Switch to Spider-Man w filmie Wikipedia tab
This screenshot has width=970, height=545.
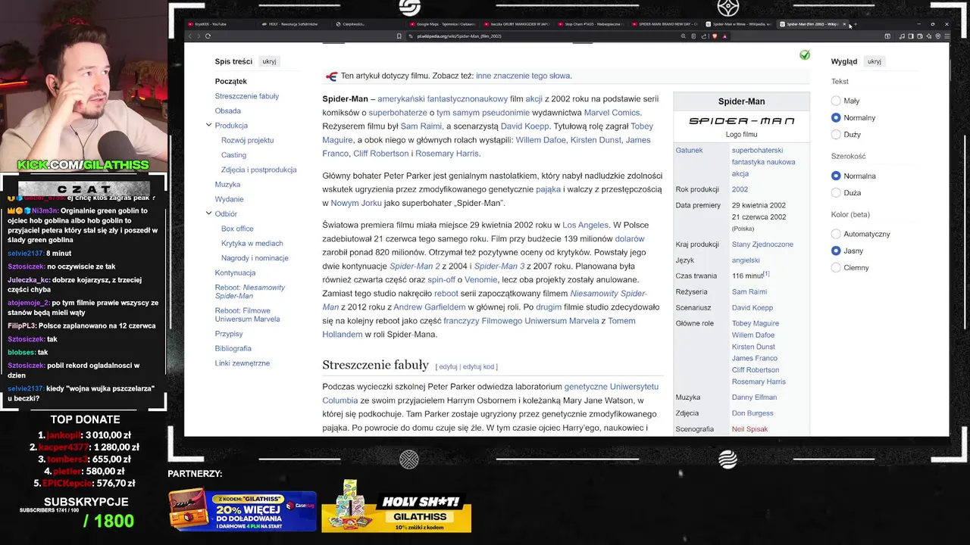[x=737, y=24]
